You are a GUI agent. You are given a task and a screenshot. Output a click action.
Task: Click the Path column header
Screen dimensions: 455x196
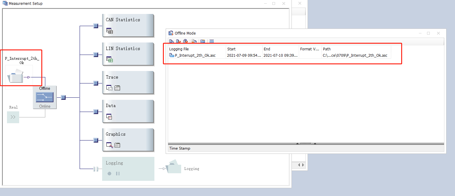356,49
